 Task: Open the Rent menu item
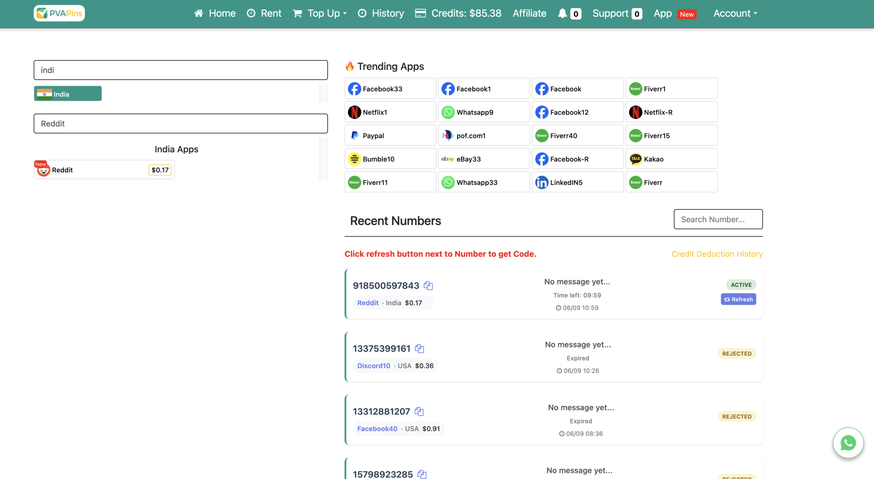tap(264, 13)
